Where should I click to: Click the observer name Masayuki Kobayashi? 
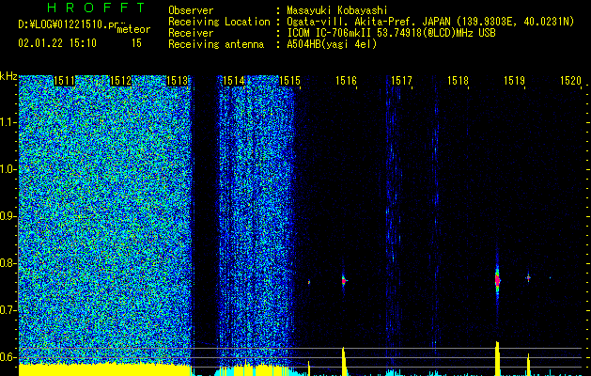pos(337,10)
